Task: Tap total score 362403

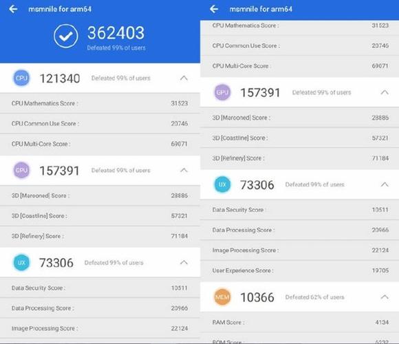Action: (116, 33)
